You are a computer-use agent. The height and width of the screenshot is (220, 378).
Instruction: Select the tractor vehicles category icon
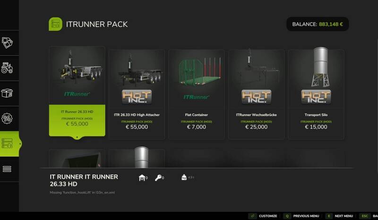(x=7, y=68)
